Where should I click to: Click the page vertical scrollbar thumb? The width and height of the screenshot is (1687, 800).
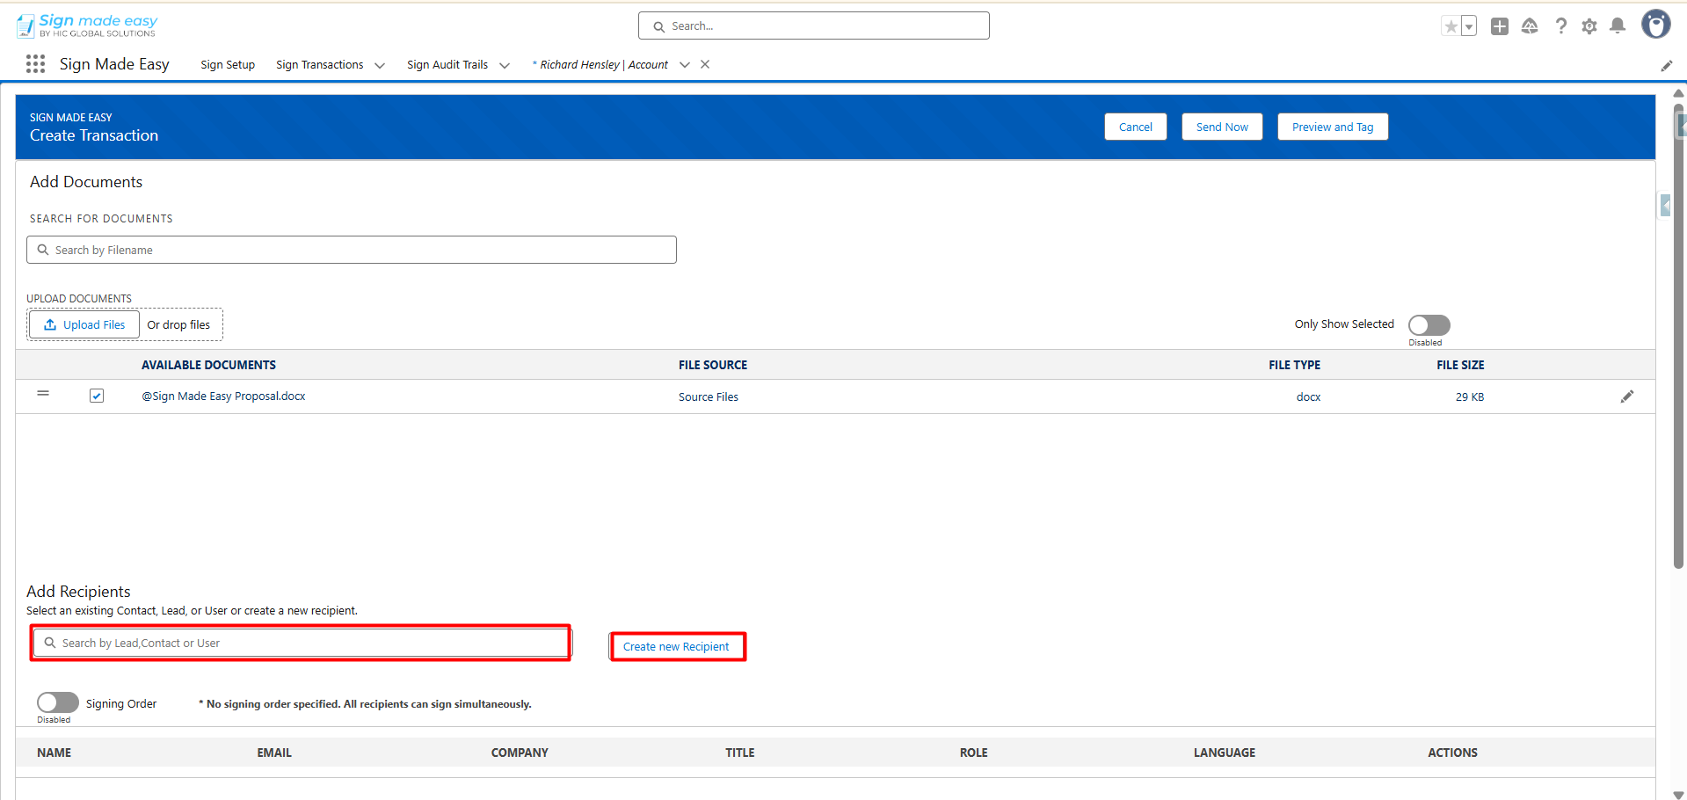pos(1679,337)
